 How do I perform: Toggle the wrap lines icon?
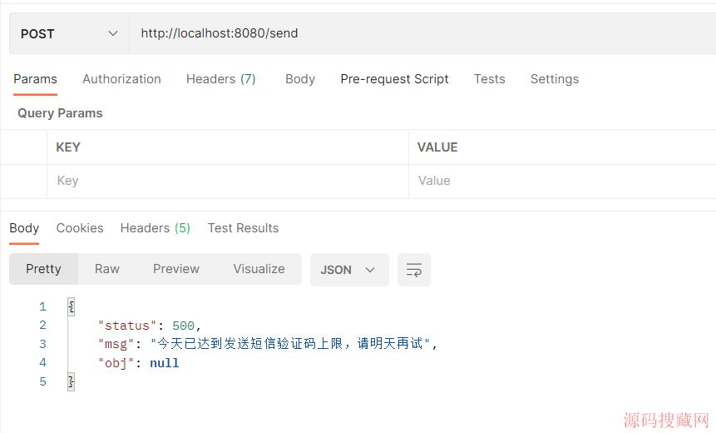pos(414,270)
